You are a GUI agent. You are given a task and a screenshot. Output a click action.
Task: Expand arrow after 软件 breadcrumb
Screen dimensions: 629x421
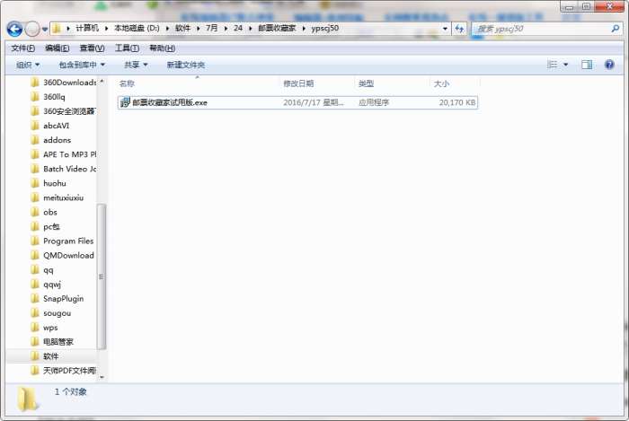[x=199, y=29]
